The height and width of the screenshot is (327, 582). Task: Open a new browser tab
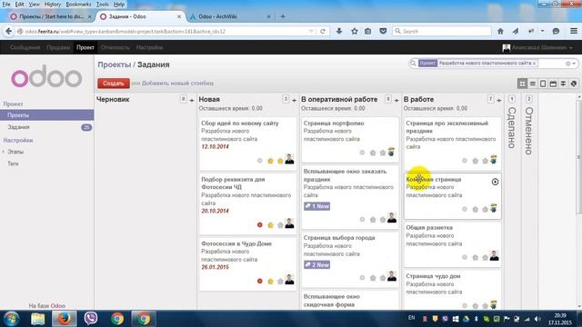(283, 16)
